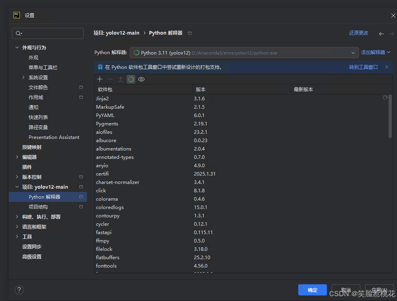Click the PyCharm logo icon in title bar

tap(17, 15)
